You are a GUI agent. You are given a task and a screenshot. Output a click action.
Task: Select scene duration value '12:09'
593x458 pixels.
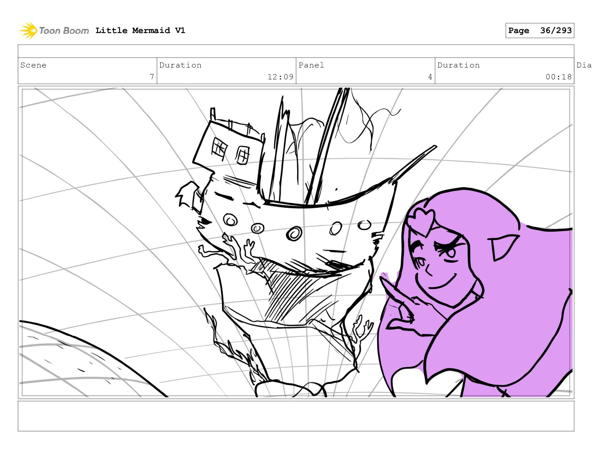click(280, 77)
